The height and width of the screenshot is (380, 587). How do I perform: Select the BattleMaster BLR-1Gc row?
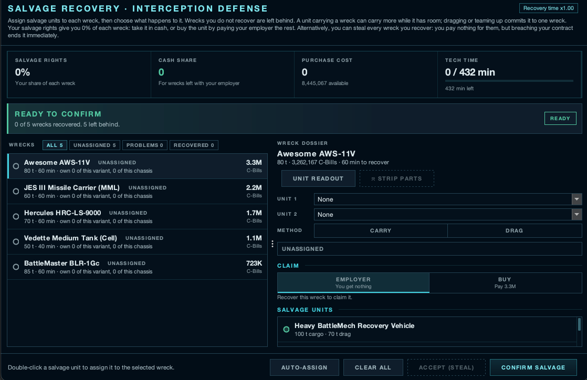[138, 267]
